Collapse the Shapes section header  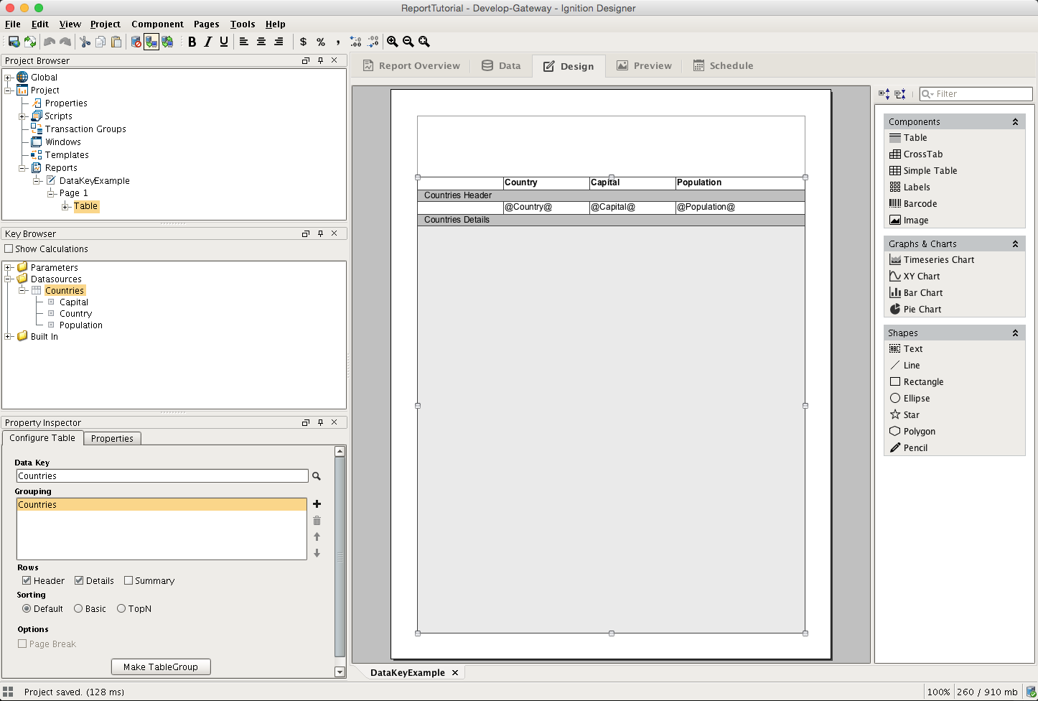[x=1016, y=333]
